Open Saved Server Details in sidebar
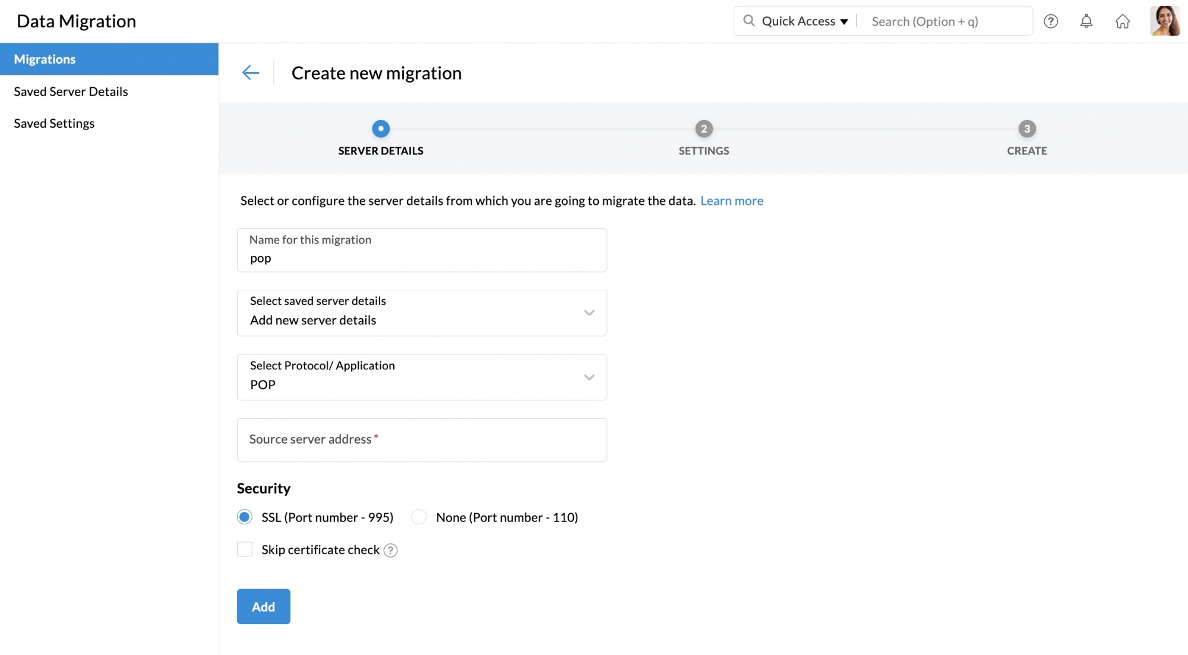Image resolution: width=1188 pixels, height=655 pixels. [x=71, y=91]
